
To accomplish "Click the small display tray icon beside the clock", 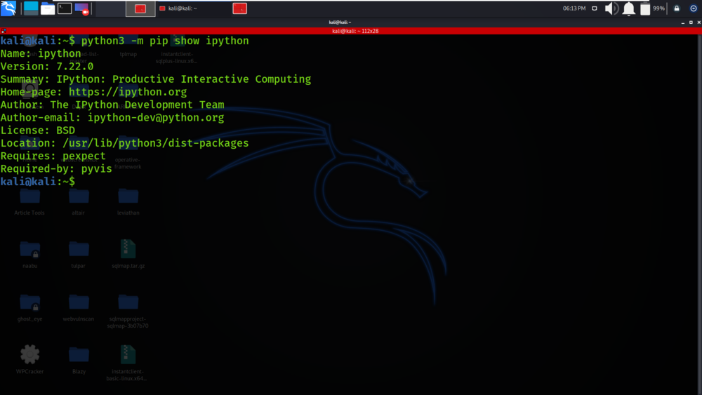I will [595, 8].
